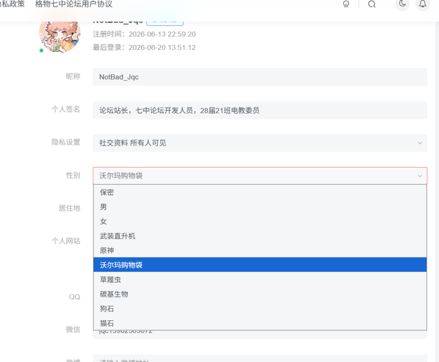439x362 pixels.
Task: Open notifications bell icon
Action: tap(422, 4)
